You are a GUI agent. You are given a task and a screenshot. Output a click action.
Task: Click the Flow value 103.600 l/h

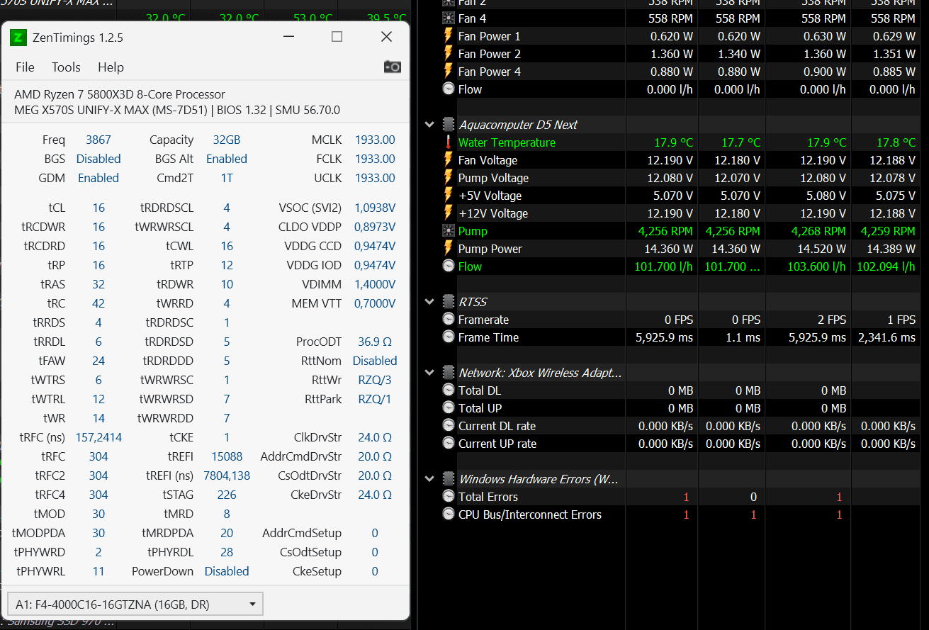pyautogui.click(x=817, y=266)
